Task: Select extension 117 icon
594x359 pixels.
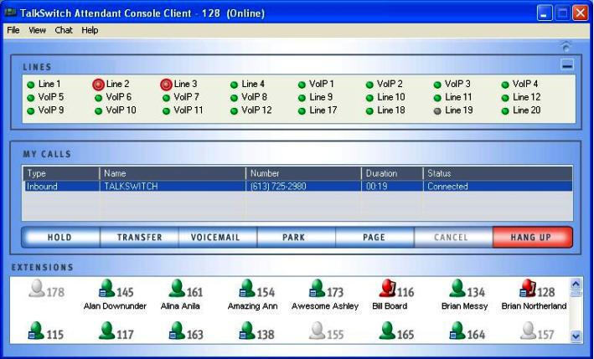Action: (x=106, y=331)
